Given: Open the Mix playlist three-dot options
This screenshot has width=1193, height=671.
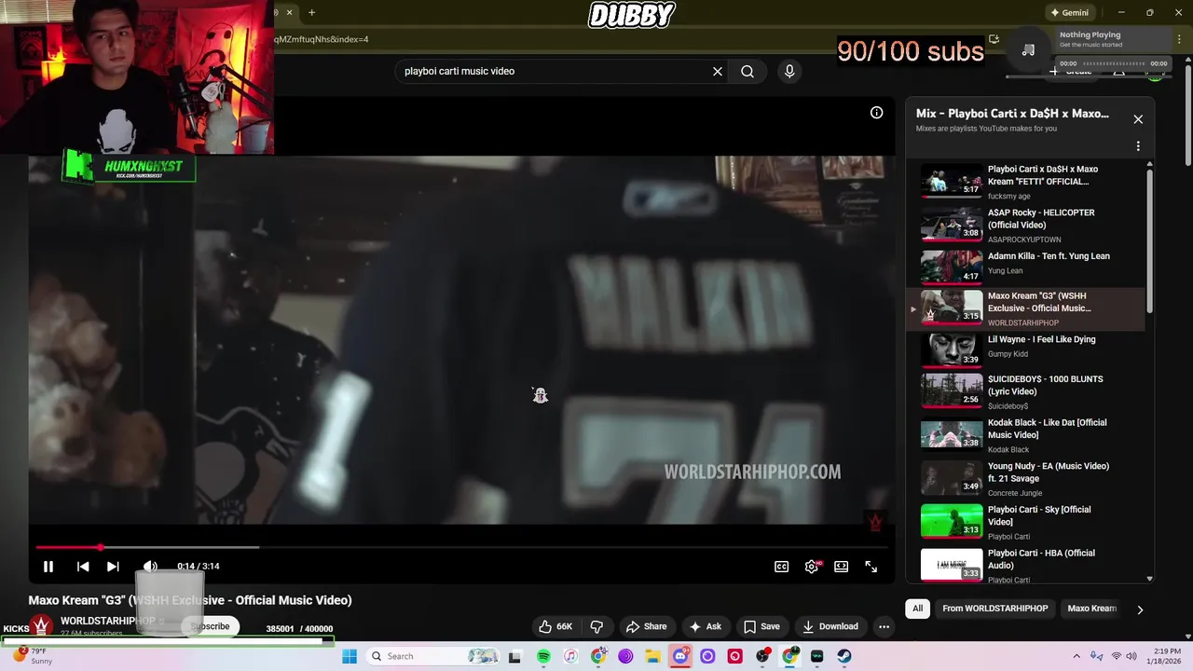Looking at the screenshot, I should click(x=1138, y=146).
